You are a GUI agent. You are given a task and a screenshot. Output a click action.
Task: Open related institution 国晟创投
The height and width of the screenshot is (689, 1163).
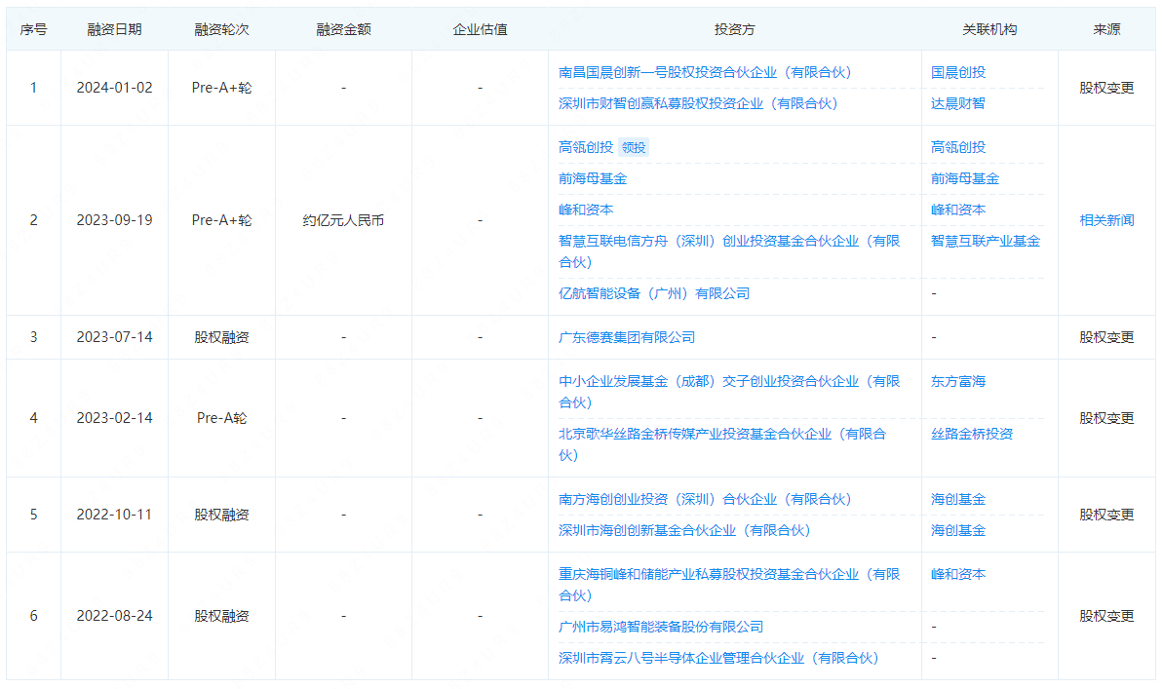click(958, 72)
